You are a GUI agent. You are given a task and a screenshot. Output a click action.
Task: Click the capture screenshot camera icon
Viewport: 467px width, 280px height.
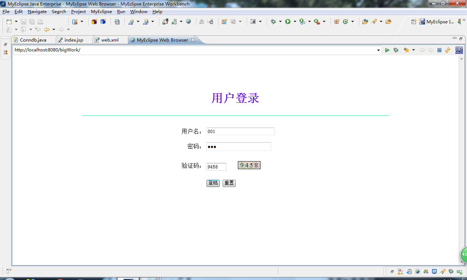(x=253, y=22)
